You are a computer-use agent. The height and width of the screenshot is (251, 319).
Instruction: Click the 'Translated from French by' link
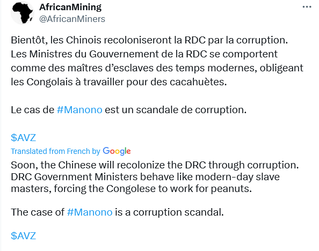(x=55, y=151)
